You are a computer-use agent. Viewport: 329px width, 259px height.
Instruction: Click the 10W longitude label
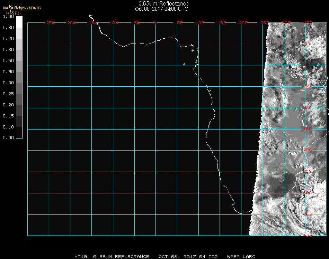(x=114, y=23)
